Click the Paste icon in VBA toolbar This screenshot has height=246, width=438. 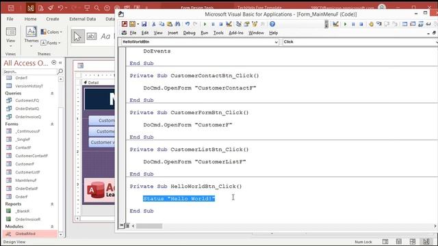point(169,25)
